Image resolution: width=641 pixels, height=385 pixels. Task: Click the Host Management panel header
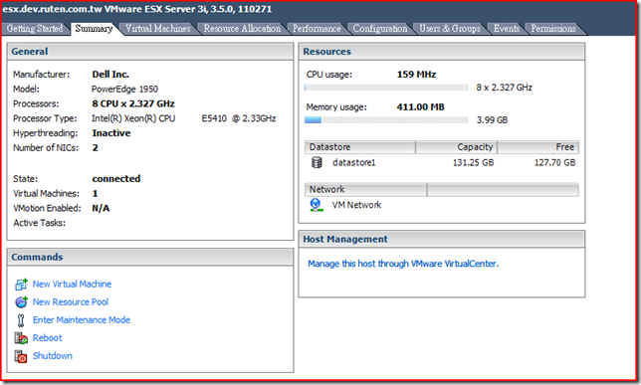(x=442, y=240)
